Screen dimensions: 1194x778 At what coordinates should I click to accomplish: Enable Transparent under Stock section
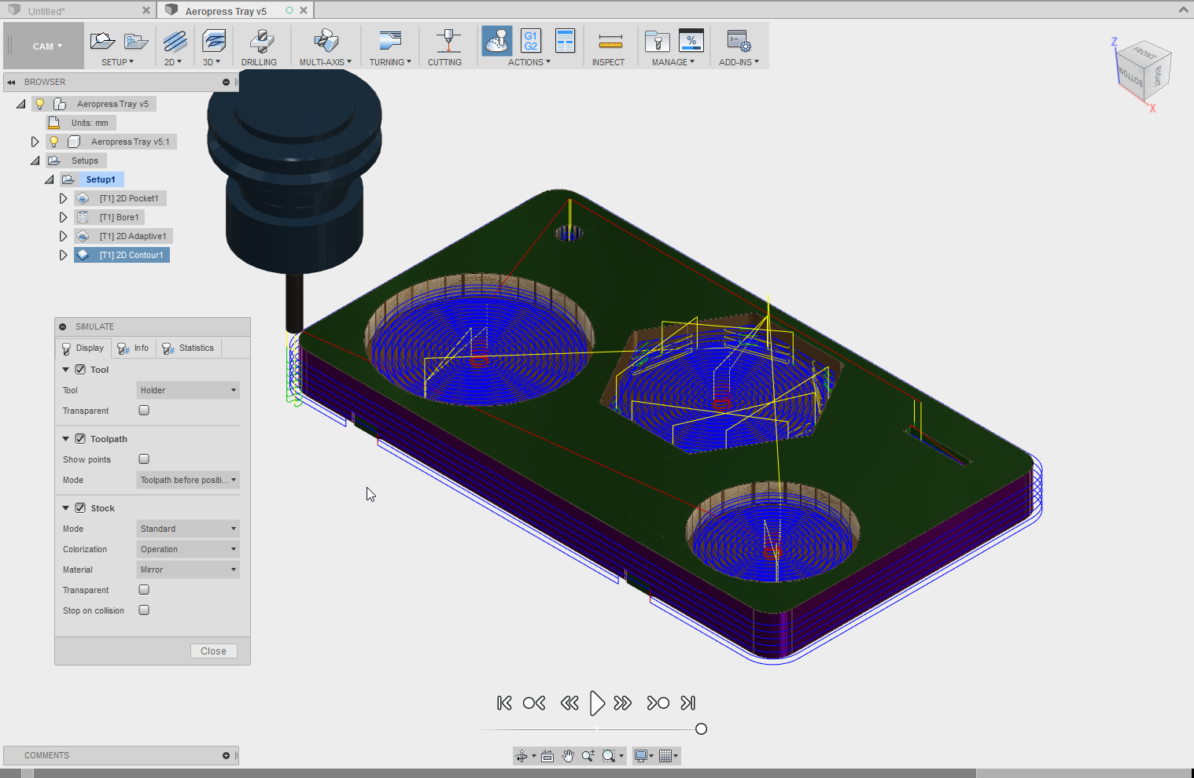(x=144, y=590)
